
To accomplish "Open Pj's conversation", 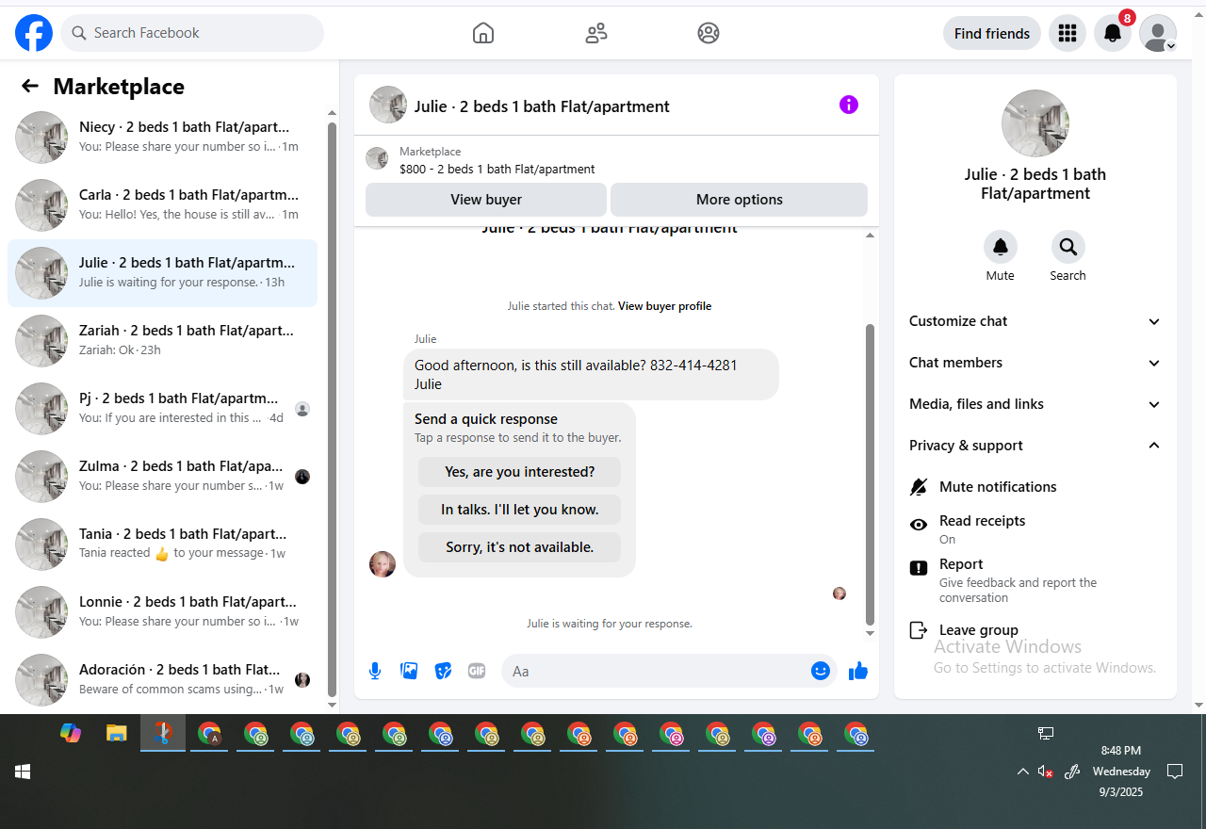I will point(162,409).
